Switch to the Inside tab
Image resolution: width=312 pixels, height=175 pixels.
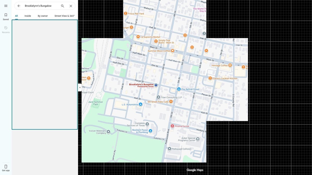(28, 16)
